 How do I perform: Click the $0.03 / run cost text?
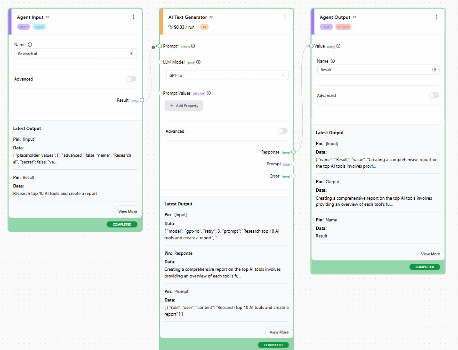pos(184,27)
